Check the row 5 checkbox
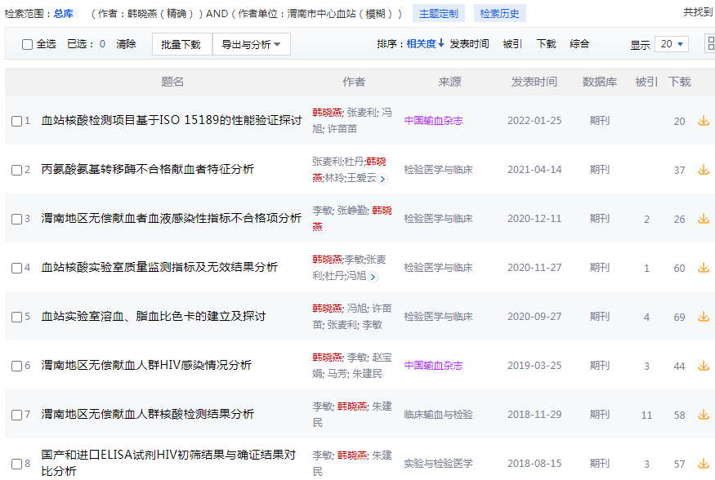 (17, 317)
